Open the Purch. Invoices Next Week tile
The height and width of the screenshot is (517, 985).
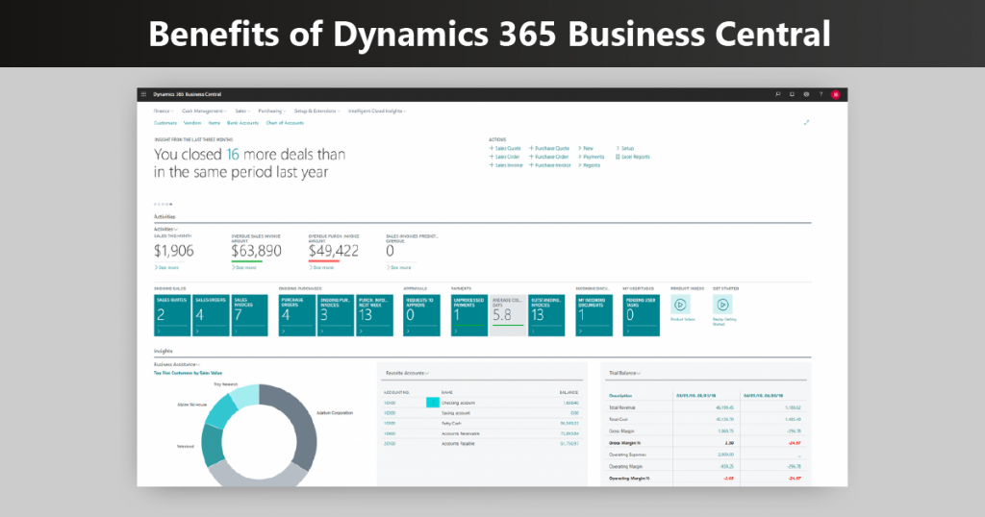[374, 315]
